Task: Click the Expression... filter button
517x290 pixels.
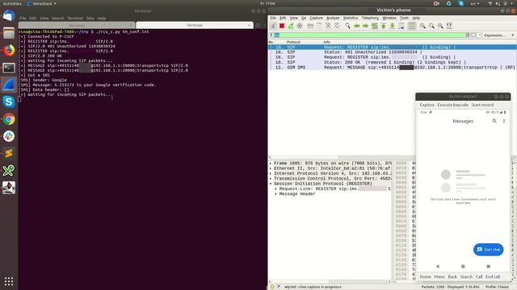Action: click(494, 35)
